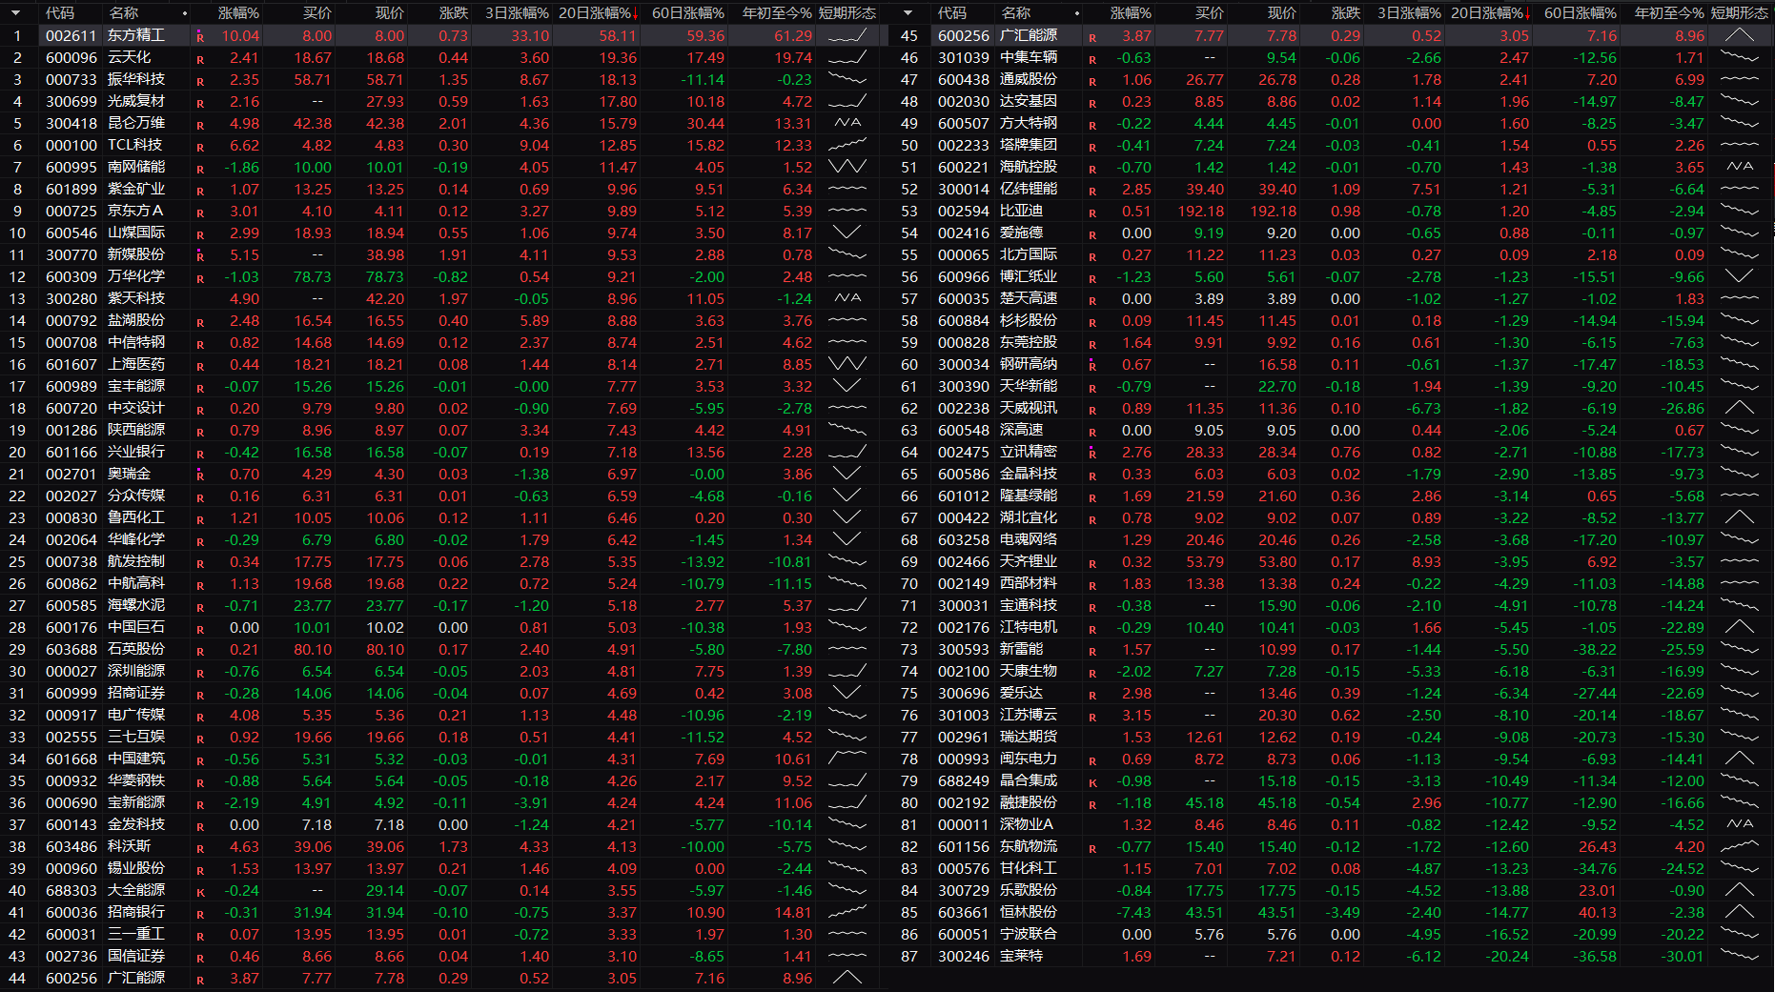Select stock name 通威股份
Image resolution: width=1775 pixels, height=992 pixels.
tap(1029, 79)
